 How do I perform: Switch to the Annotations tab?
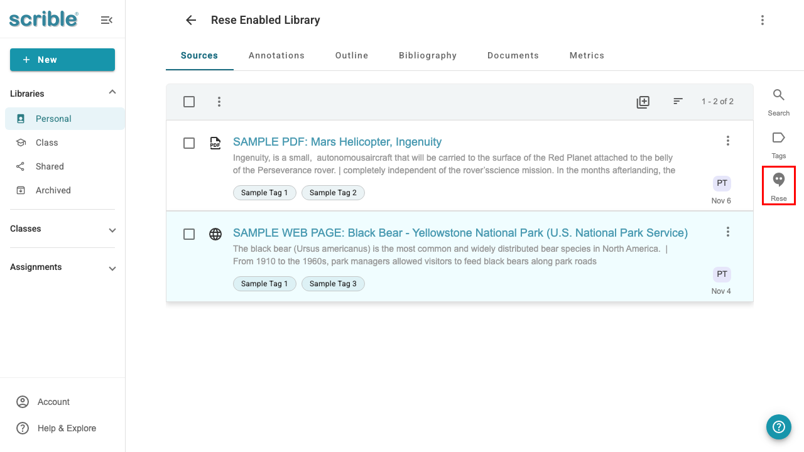pos(276,55)
